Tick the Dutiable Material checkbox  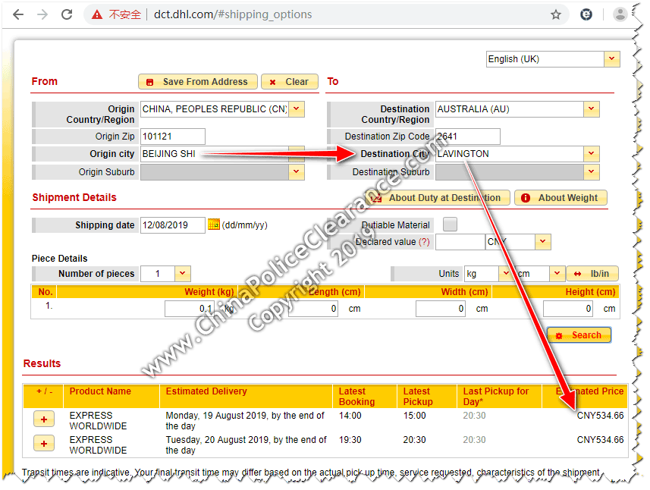(x=450, y=225)
